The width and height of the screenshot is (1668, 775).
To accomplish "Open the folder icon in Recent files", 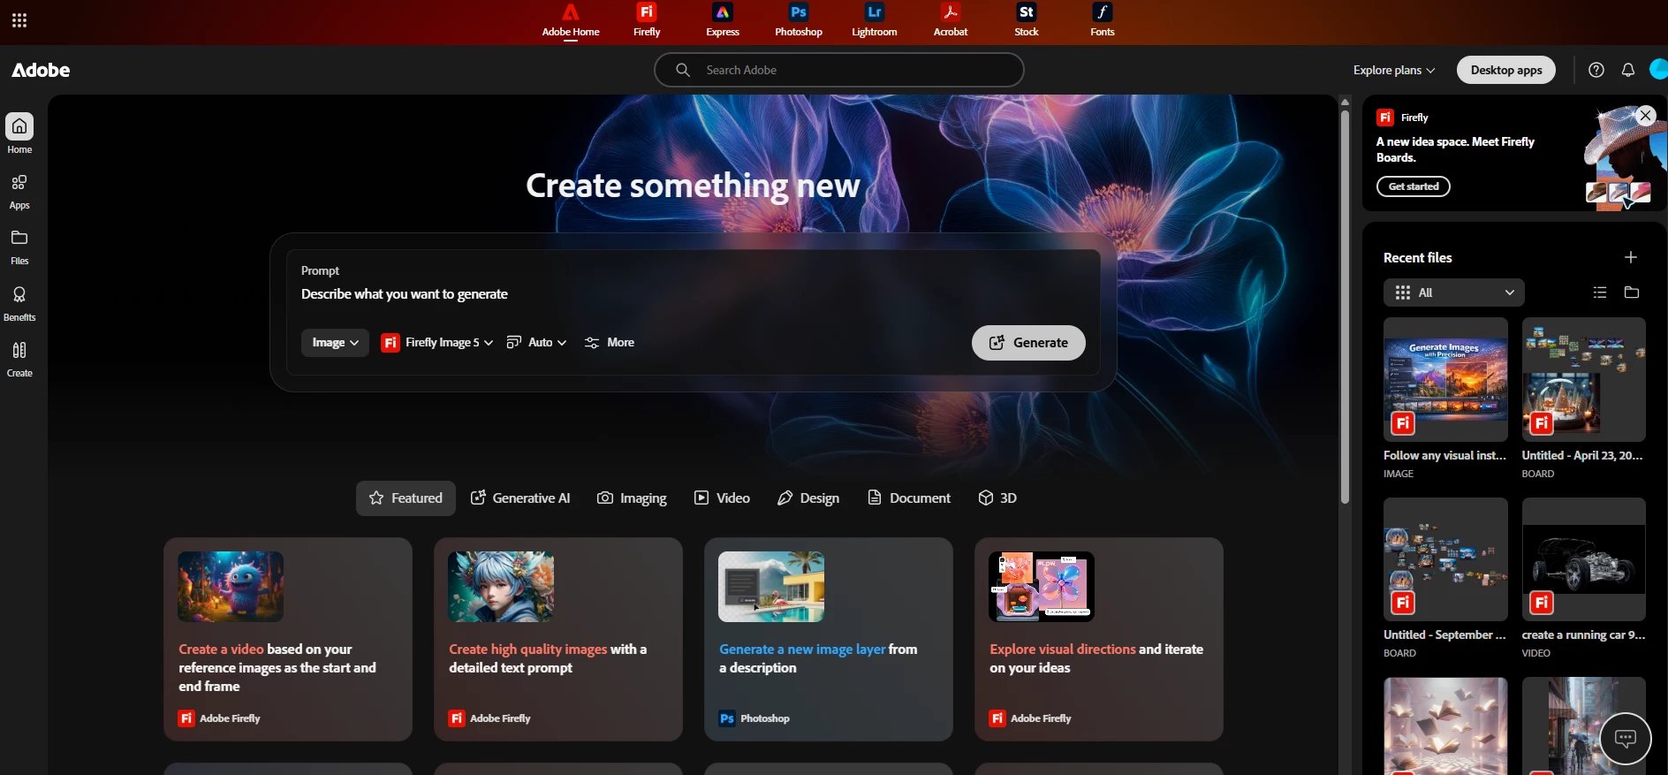I will pyautogui.click(x=1632, y=293).
